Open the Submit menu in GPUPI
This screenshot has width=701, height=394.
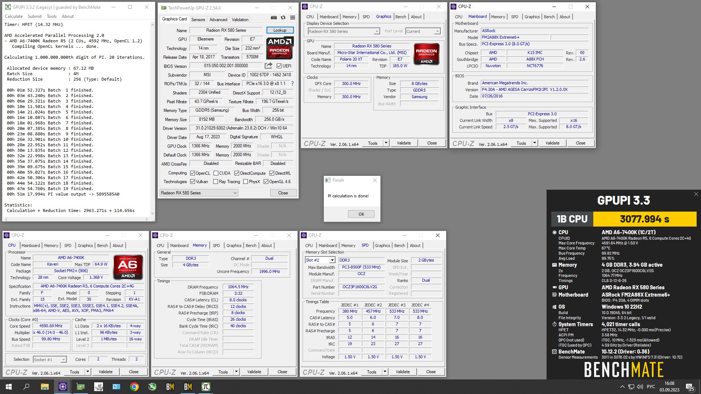34,16
